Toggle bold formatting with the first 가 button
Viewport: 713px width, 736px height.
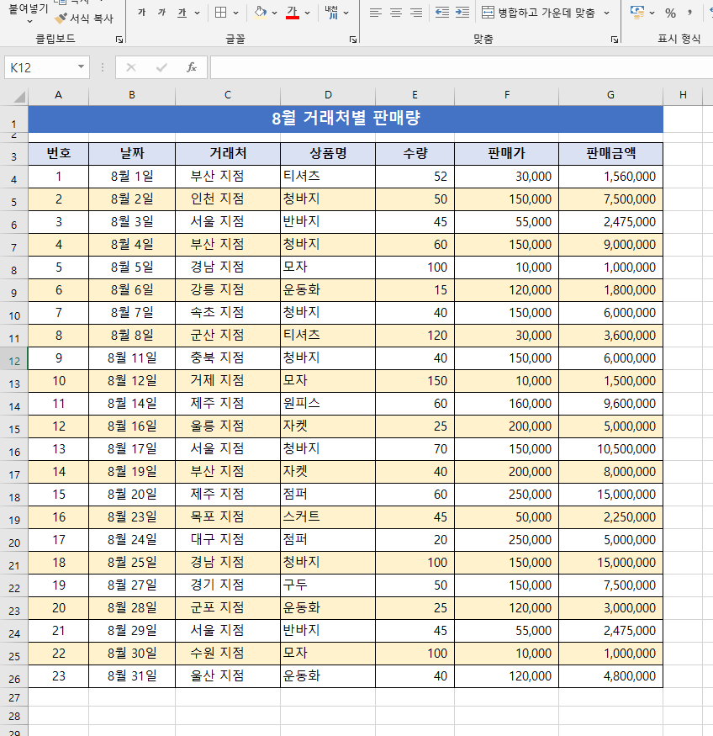point(141,13)
